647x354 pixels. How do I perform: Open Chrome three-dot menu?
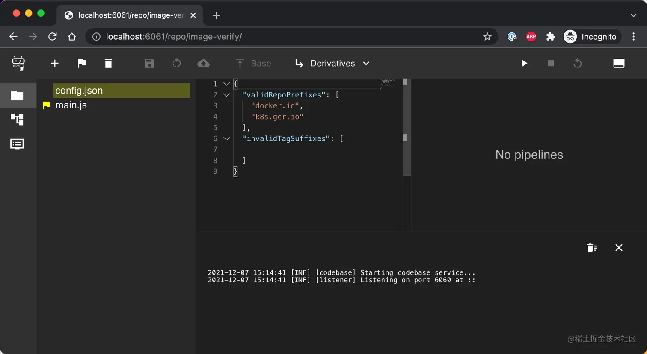point(634,37)
